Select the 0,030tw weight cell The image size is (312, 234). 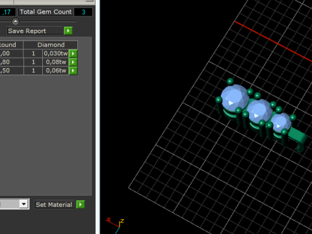[56, 53]
